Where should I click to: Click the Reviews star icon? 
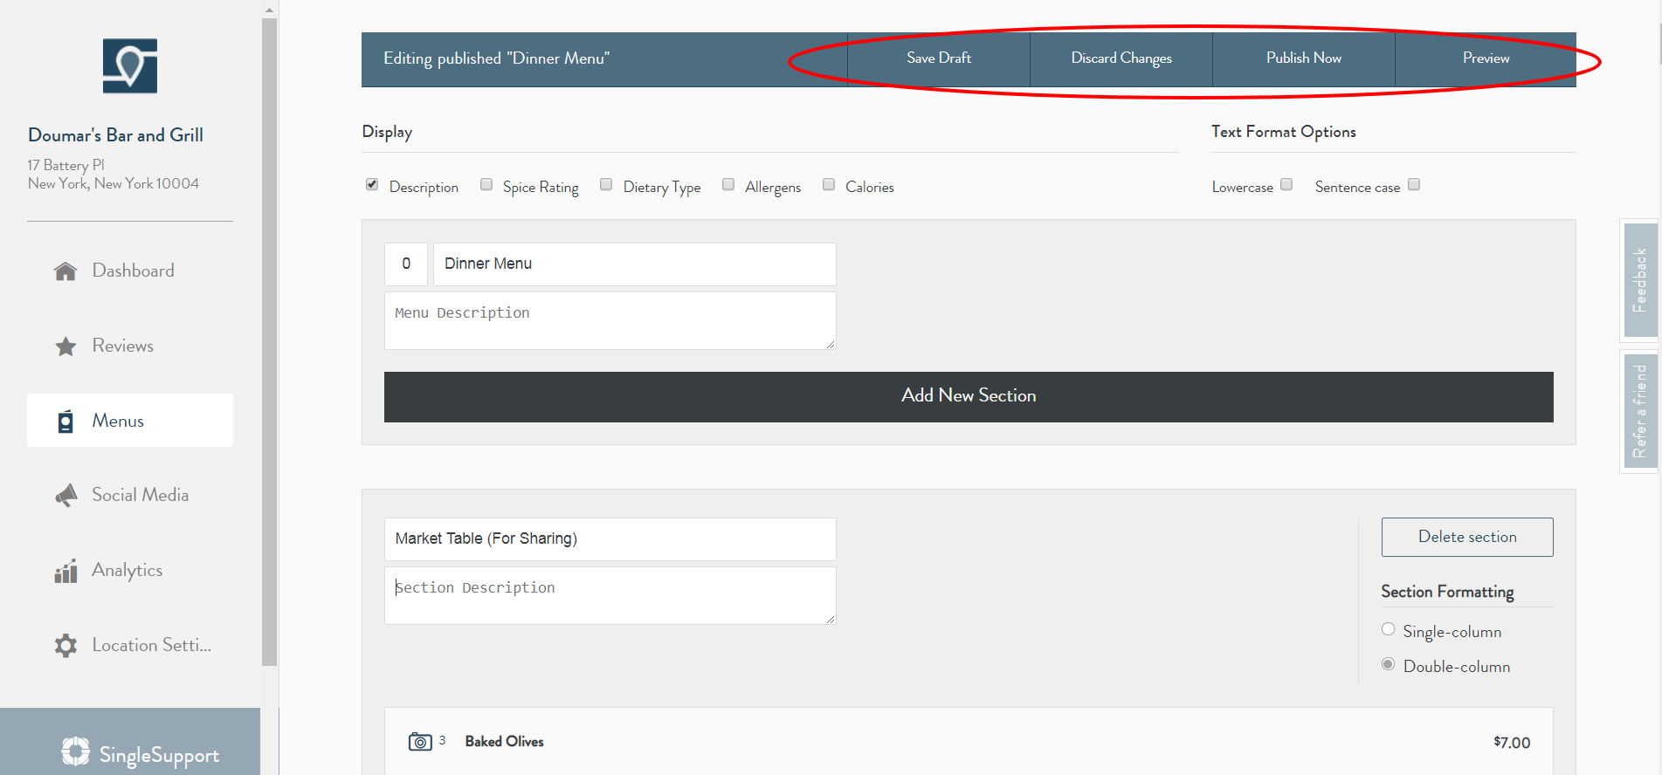click(x=66, y=346)
